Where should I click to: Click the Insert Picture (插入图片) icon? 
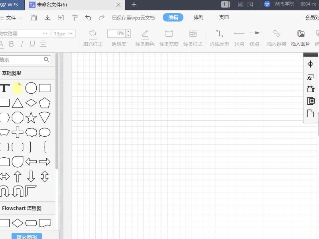[300, 37]
